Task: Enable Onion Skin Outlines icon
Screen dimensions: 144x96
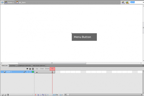Action: coord(41,95)
